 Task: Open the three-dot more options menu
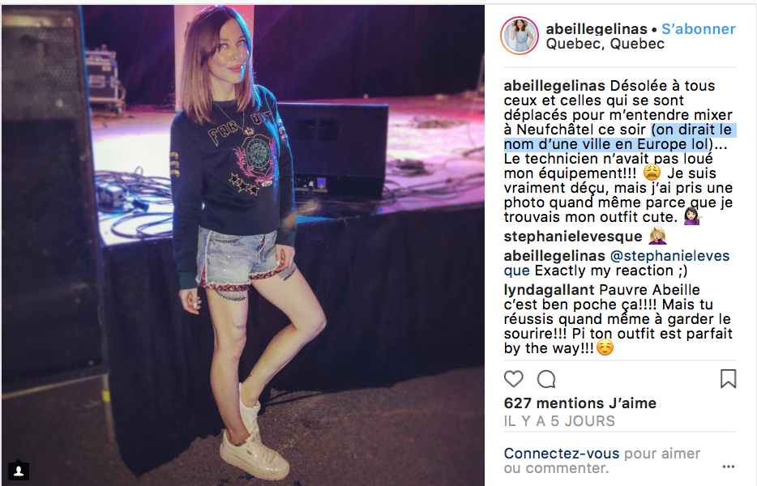pos(728,467)
